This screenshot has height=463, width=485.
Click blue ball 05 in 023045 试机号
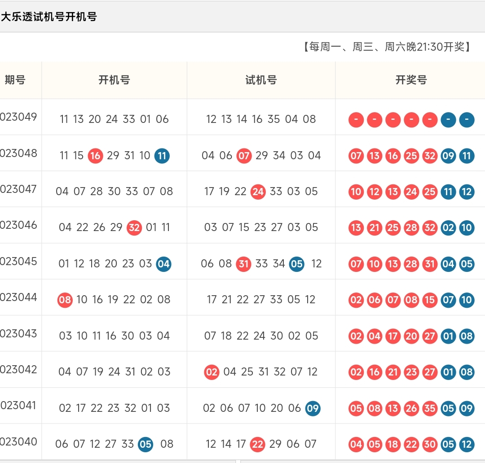click(x=297, y=264)
